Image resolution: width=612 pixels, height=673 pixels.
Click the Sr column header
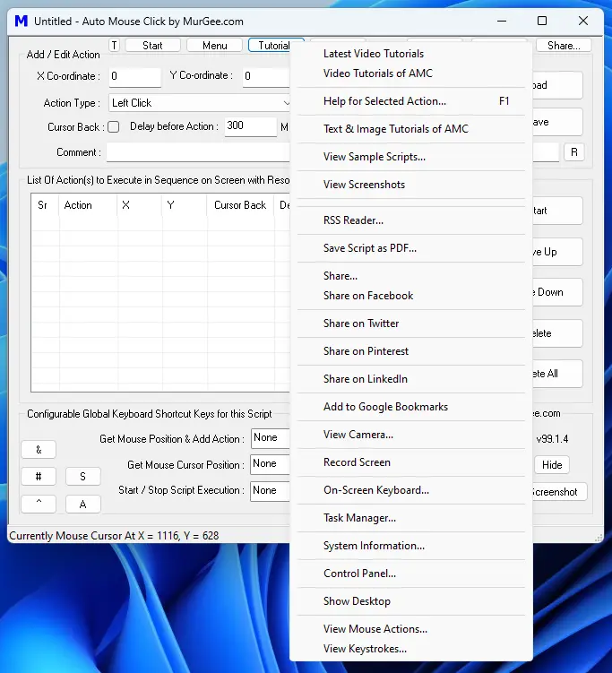point(45,205)
